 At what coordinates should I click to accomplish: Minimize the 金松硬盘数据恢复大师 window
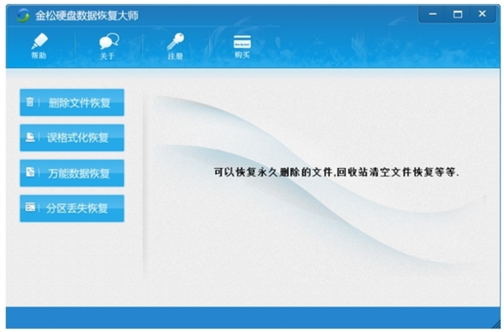click(x=432, y=14)
